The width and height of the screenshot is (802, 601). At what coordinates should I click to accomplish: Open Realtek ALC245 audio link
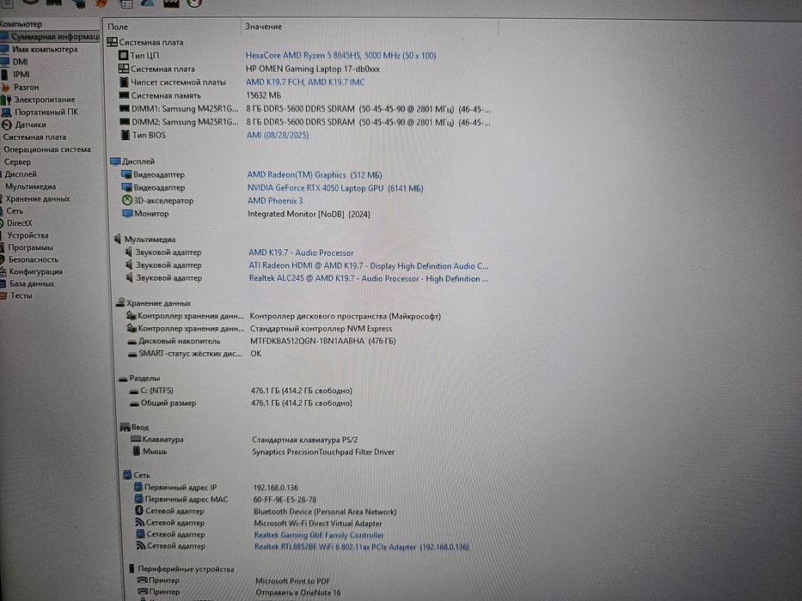368,279
